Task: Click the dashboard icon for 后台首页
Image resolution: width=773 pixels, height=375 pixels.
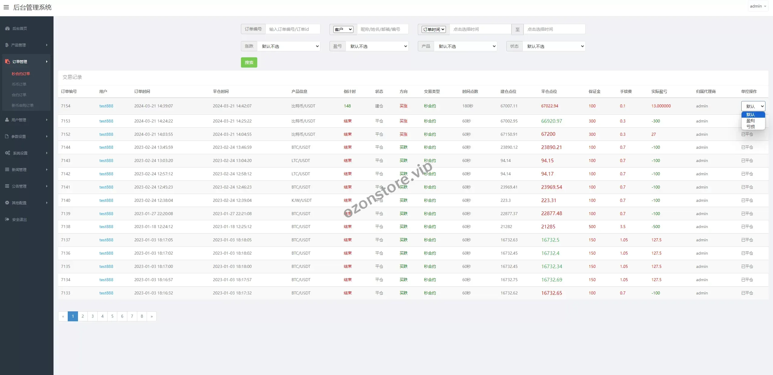Action: tap(8, 28)
